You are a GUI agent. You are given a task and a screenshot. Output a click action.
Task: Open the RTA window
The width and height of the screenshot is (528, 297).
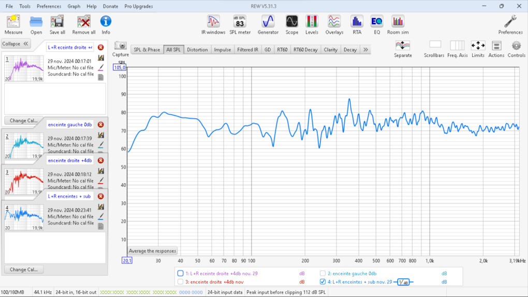point(357,25)
